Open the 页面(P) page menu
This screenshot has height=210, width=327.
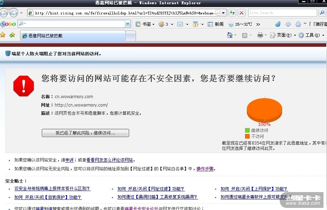point(283,35)
